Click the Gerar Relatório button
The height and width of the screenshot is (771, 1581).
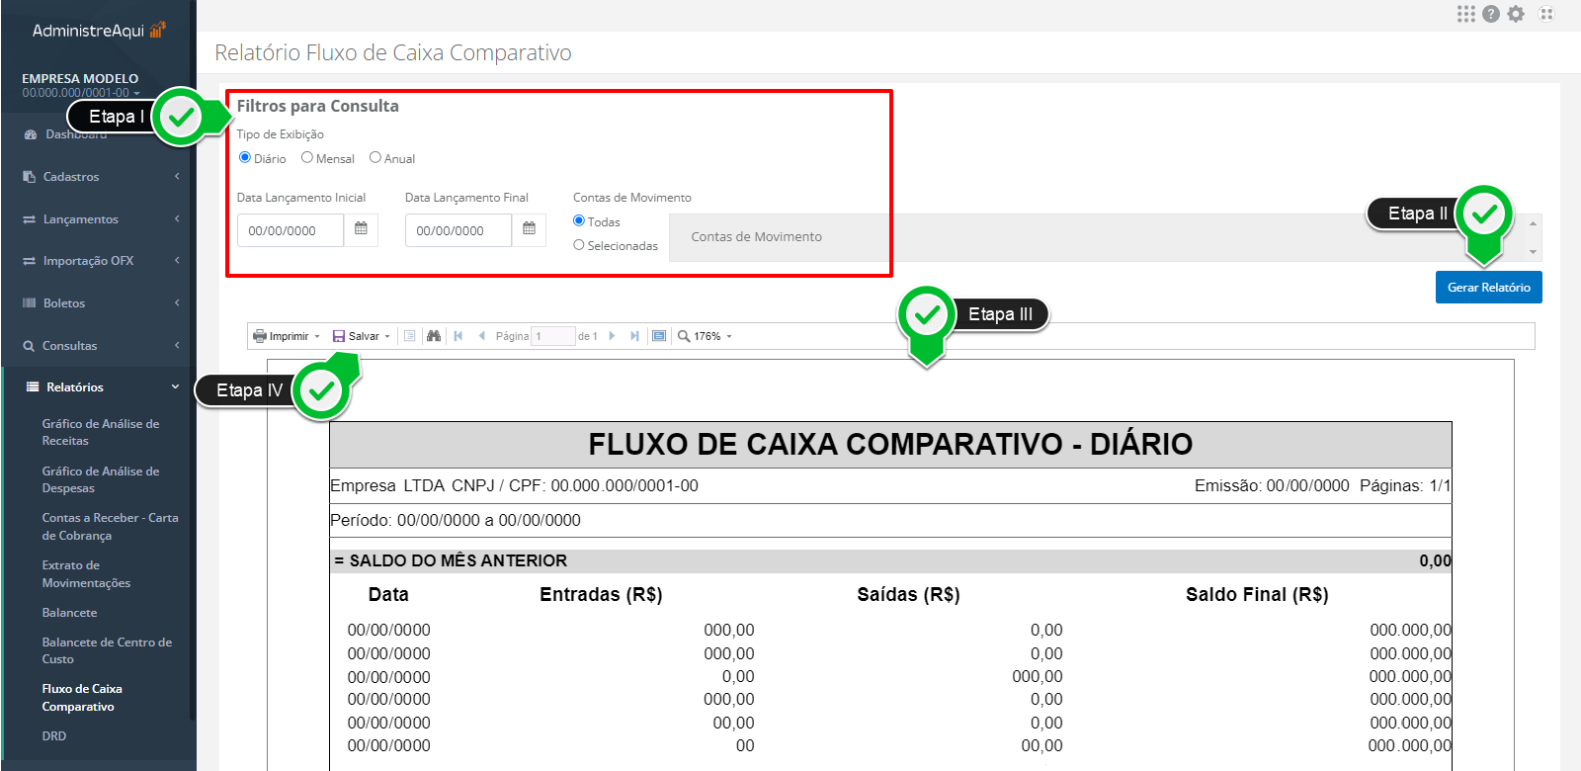[1488, 288]
